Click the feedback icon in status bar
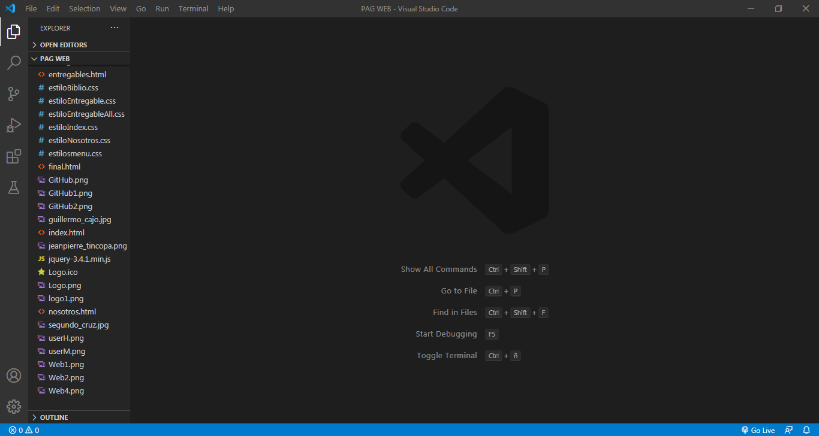The image size is (819, 436). 789,430
